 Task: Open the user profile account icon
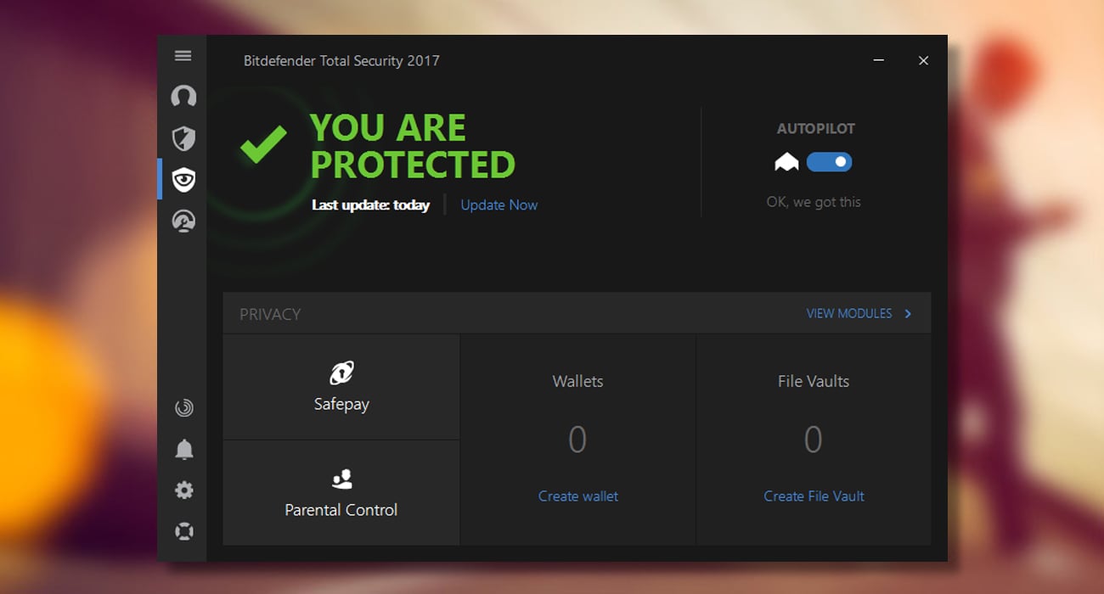(183, 98)
